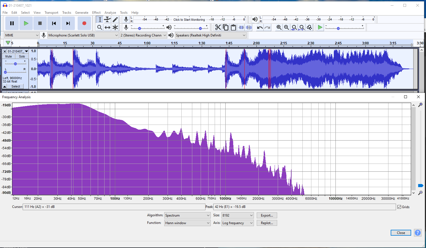Click Fit Project to Width icon
The width and height of the screenshot is (426, 248).
click(x=302, y=27)
